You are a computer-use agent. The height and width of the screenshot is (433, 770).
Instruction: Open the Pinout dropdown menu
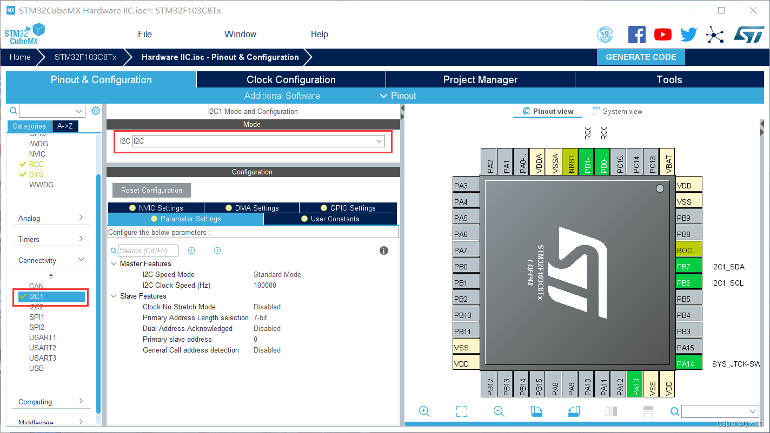(398, 96)
